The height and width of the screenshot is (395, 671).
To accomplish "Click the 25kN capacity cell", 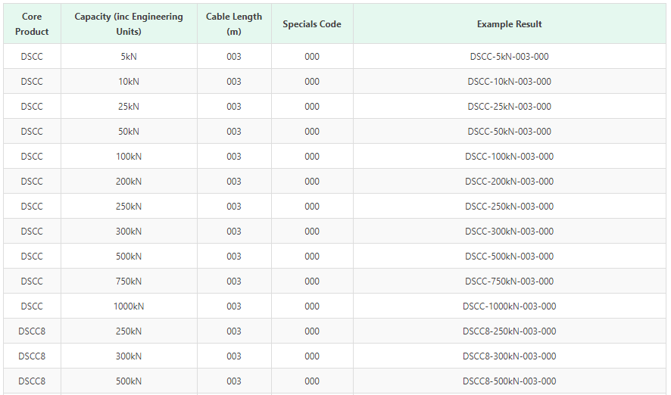I will point(129,107).
